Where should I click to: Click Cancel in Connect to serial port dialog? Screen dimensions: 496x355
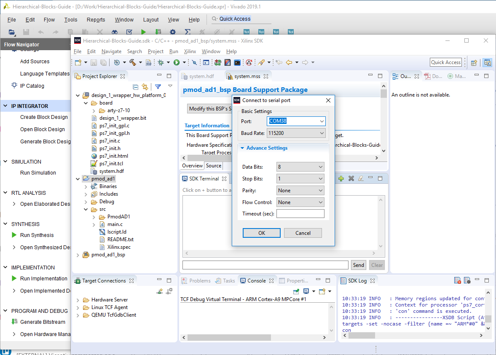pos(303,233)
